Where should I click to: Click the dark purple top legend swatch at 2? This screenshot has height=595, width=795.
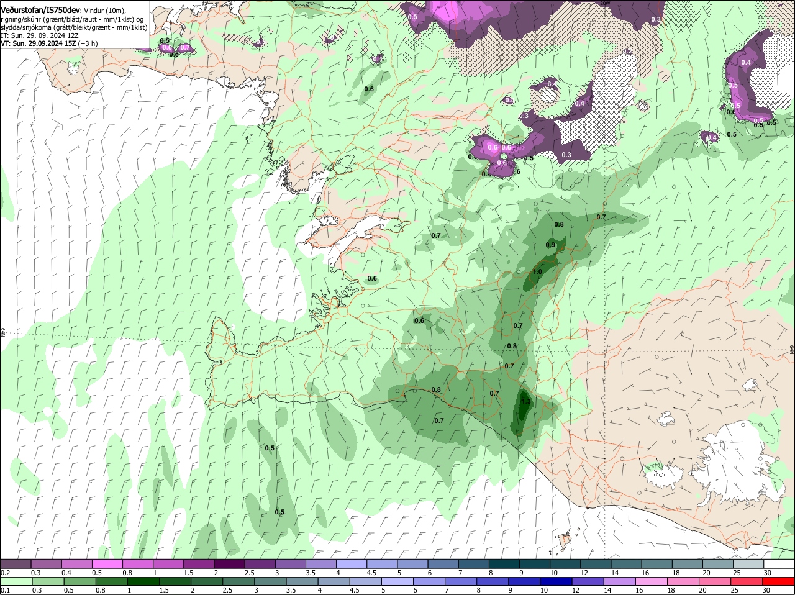tap(229, 563)
